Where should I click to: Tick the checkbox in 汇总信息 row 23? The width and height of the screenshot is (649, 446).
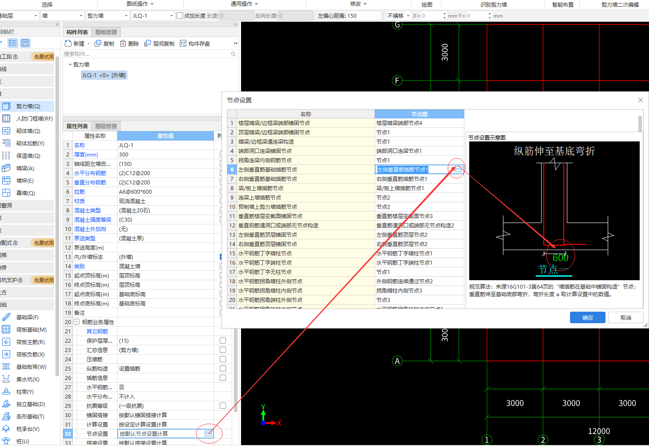coord(223,350)
